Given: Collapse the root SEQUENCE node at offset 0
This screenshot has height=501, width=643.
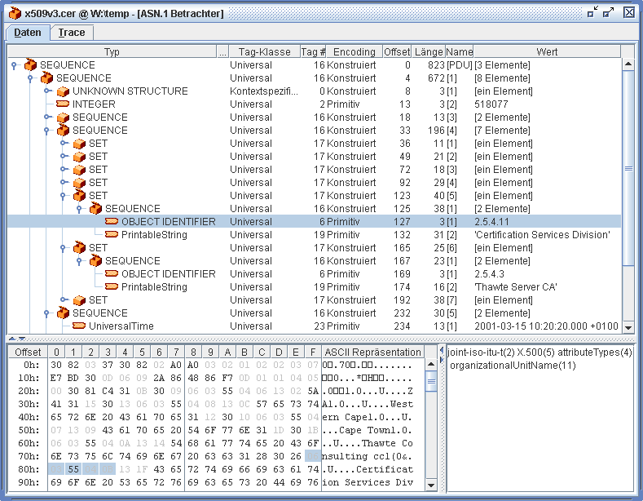Looking at the screenshot, I should click(14, 65).
